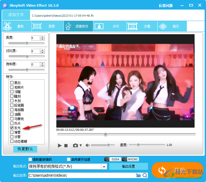Screen dimensions: 206x182
Task: Open snapshot options dropdown arrow
Action: (81, 145)
